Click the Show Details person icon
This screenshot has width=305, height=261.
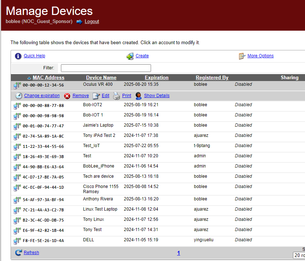pyautogui.click(x=139, y=96)
